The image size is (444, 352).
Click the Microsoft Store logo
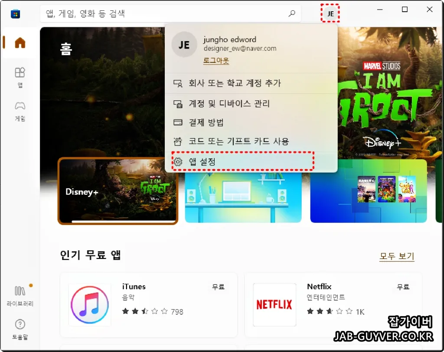pyautogui.click(x=15, y=14)
